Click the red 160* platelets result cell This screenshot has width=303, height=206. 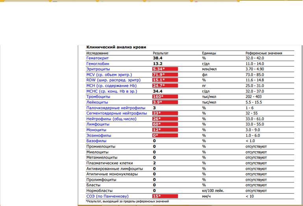click(x=165, y=96)
